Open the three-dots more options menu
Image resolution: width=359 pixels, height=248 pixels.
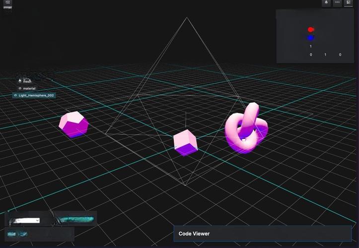[x=337, y=2]
